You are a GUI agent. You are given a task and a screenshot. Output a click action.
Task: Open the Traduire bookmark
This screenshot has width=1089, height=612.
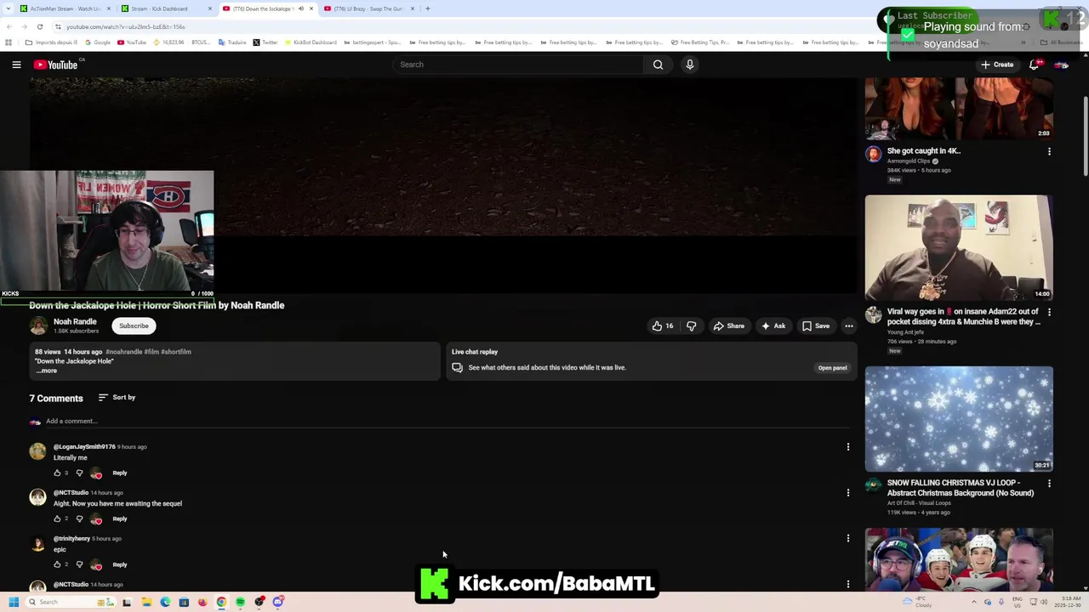(x=232, y=42)
